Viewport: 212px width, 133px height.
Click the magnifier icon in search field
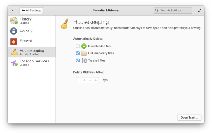pos(157,11)
